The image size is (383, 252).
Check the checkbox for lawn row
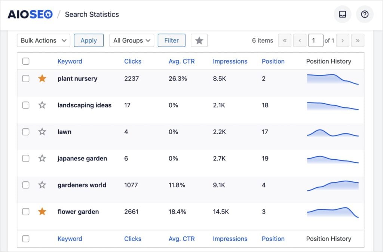pos(26,132)
